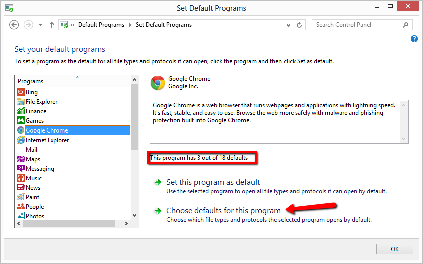Select Paint in the Programs list
423x264 pixels.
33,197
